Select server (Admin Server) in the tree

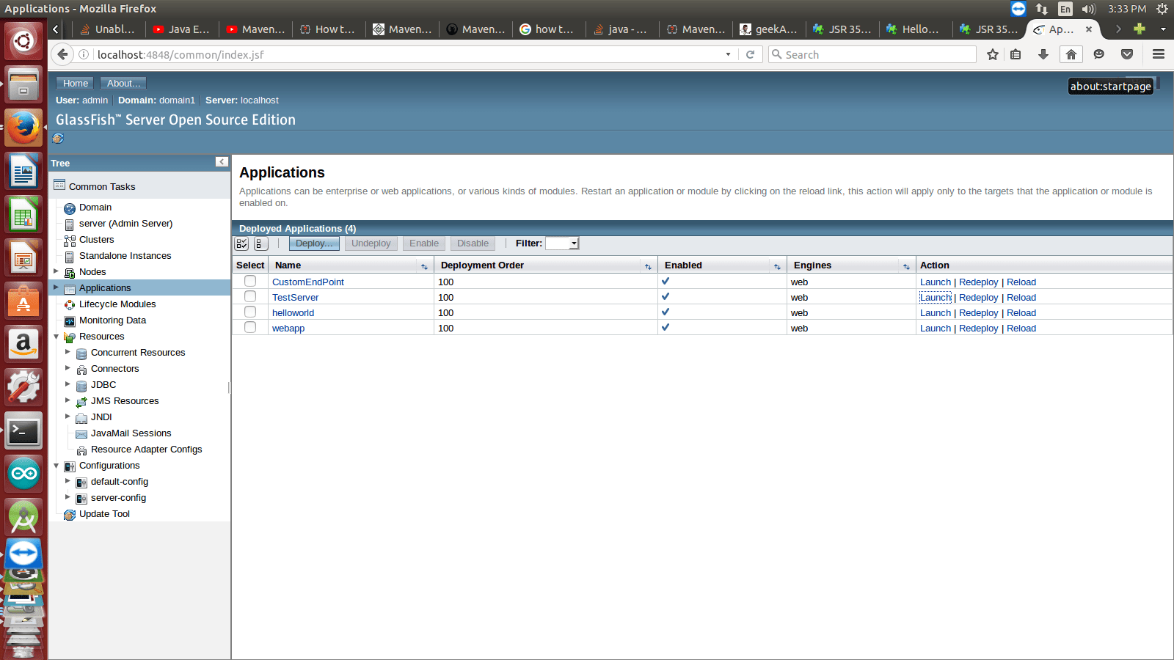pyautogui.click(x=126, y=224)
